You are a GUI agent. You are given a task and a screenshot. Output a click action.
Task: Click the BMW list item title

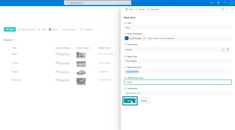click(15, 54)
